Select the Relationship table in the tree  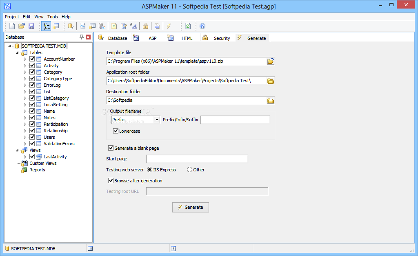tap(56, 131)
